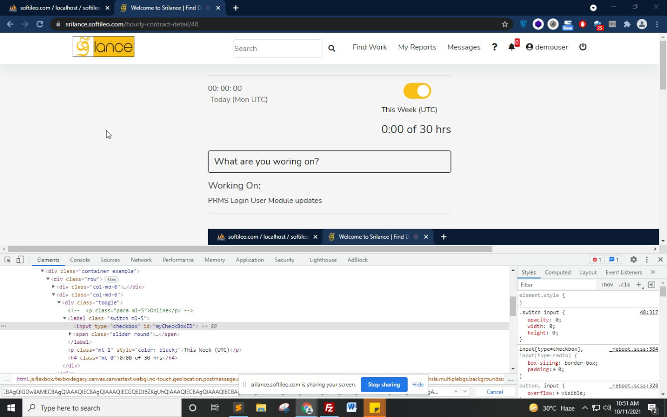Open FileZilla from the taskbar
The image size is (667, 417).
click(329, 408)
